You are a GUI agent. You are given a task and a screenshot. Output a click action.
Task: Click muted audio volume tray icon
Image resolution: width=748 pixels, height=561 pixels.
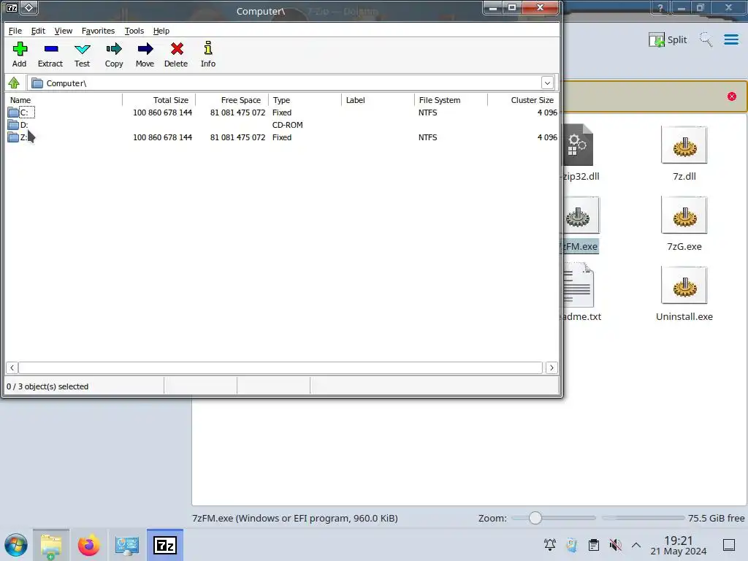tap(615, 545)
